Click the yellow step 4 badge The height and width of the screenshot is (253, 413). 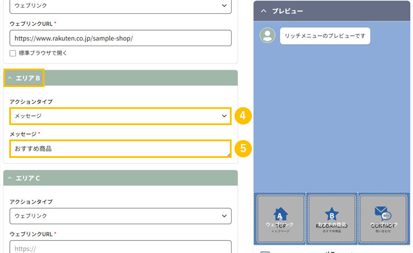click(x=243, y=116)
